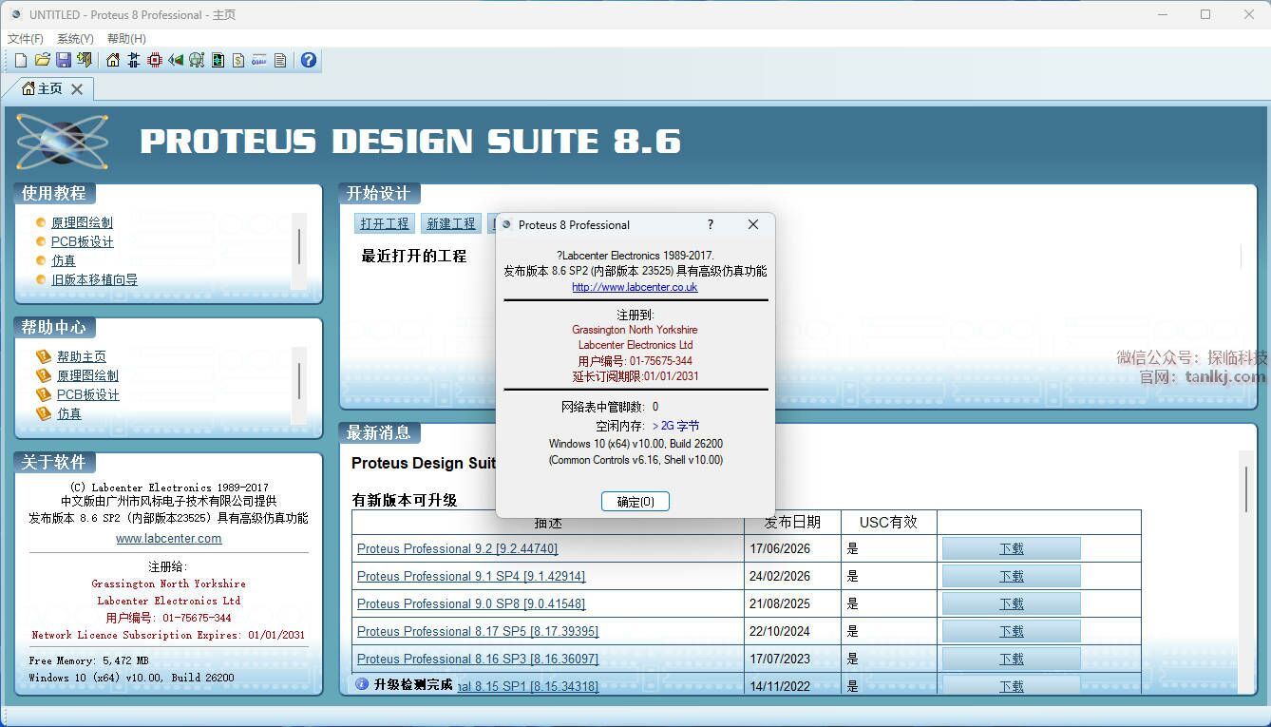The height and width of the screenshot is (727, 1271).
Task: Click 下载 for Proteus Professional 9.2
Action: pyautogui.click(x=1011, y=548)
